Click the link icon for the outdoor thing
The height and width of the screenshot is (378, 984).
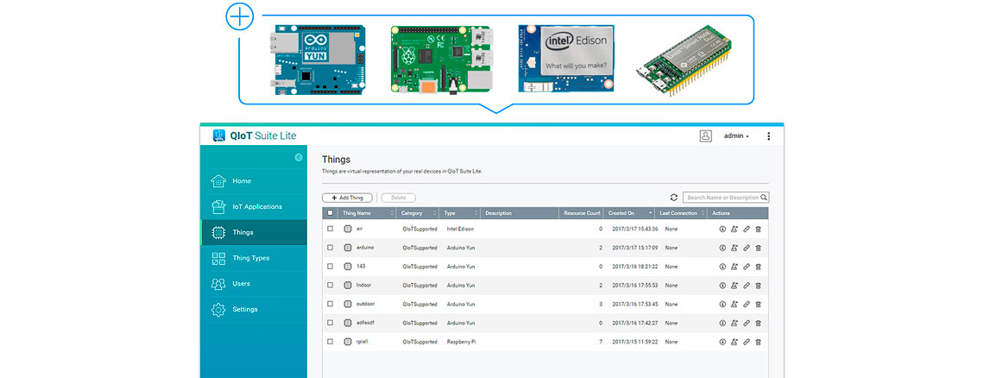pos(747,304)
